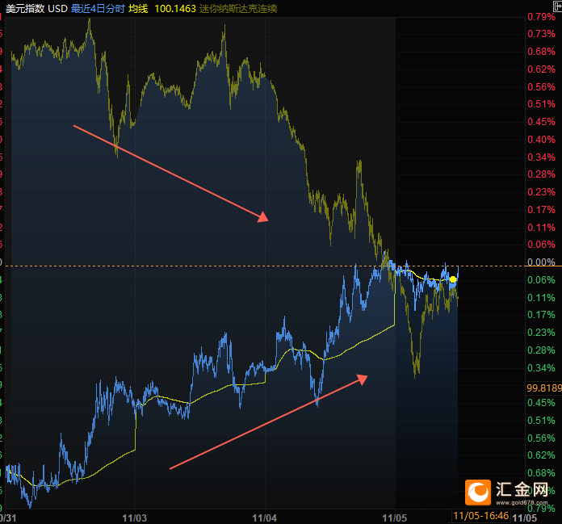Click the red 0.23% axis label

click(x=541, y=191)
